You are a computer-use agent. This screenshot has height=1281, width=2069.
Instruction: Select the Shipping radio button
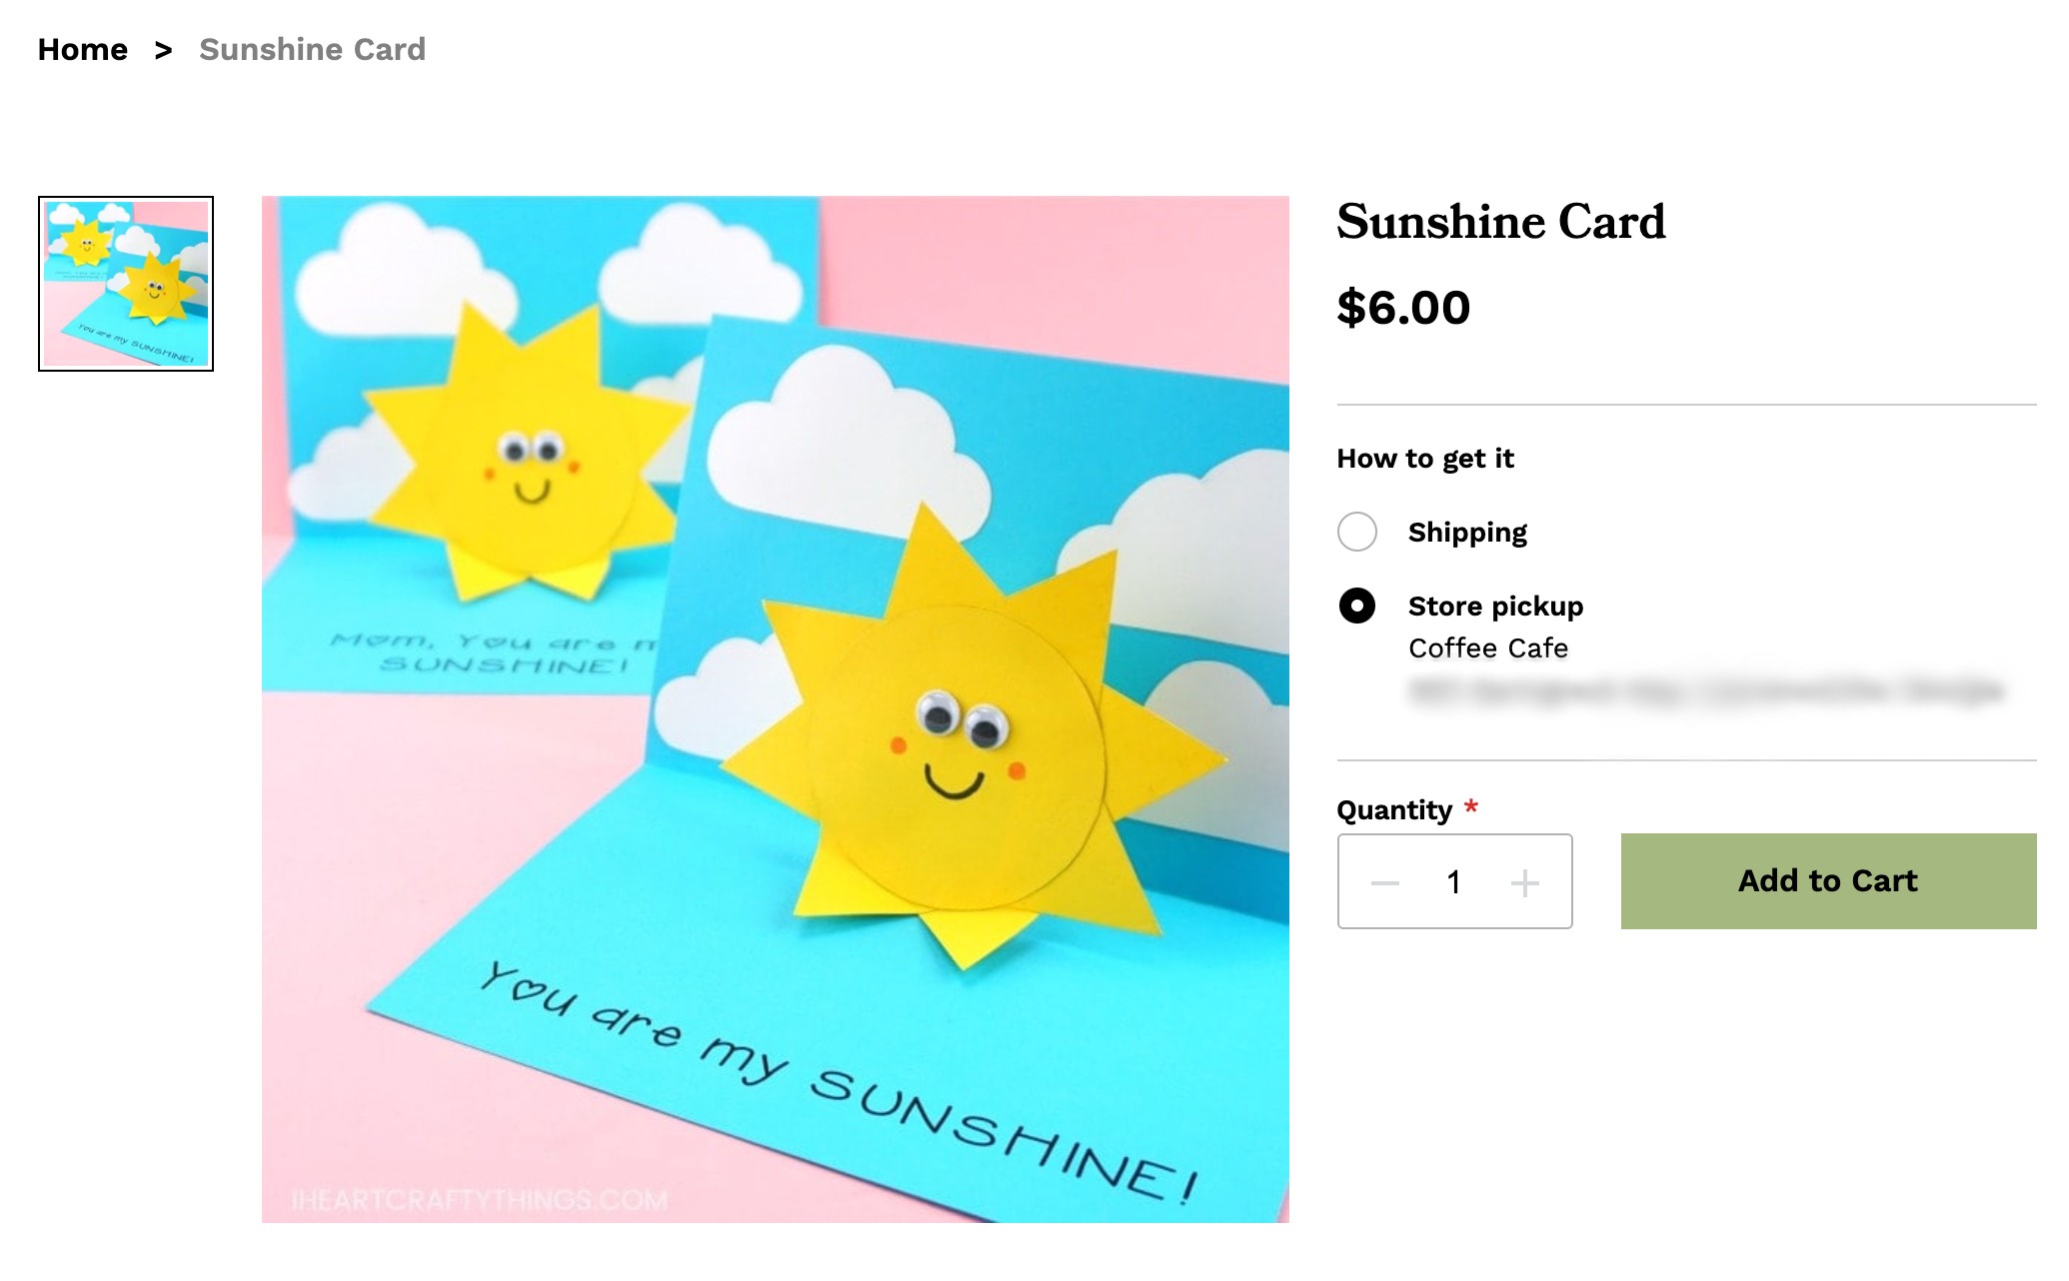1356,532
